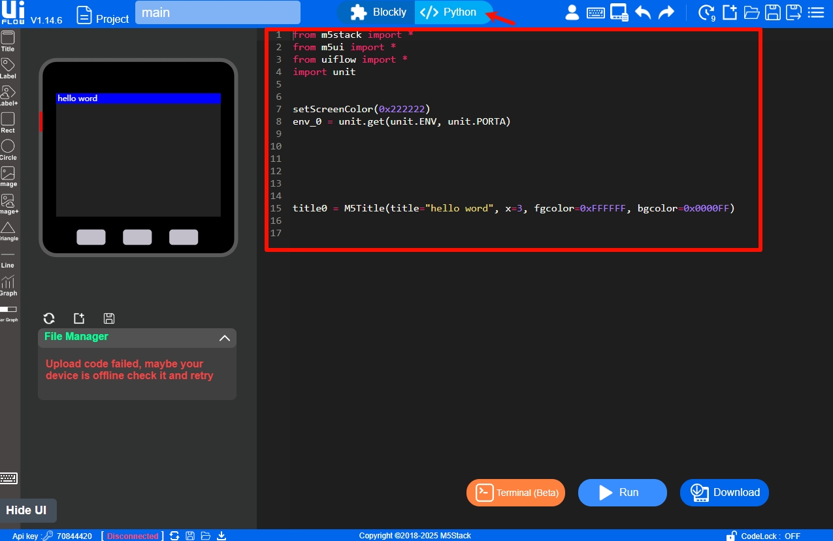Select the Title UI element
Screen dimensions: 833x541
coord(8,42)
